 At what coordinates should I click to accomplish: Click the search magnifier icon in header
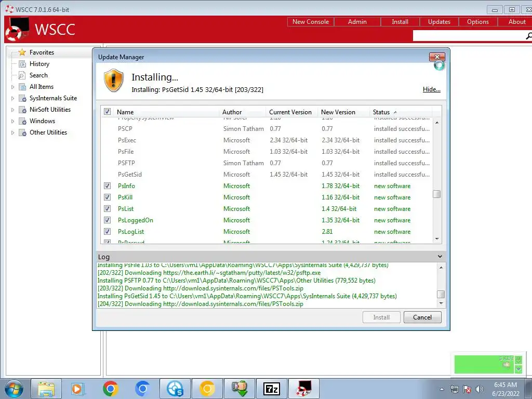pyautogui.click(x=528, y=36)
